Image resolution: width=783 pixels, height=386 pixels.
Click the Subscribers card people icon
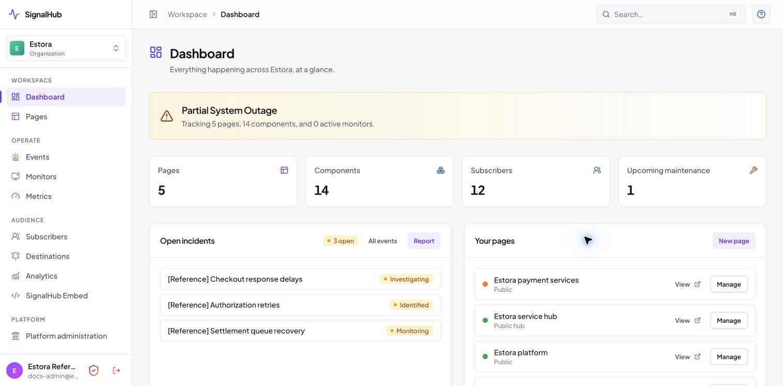(597, 170)
